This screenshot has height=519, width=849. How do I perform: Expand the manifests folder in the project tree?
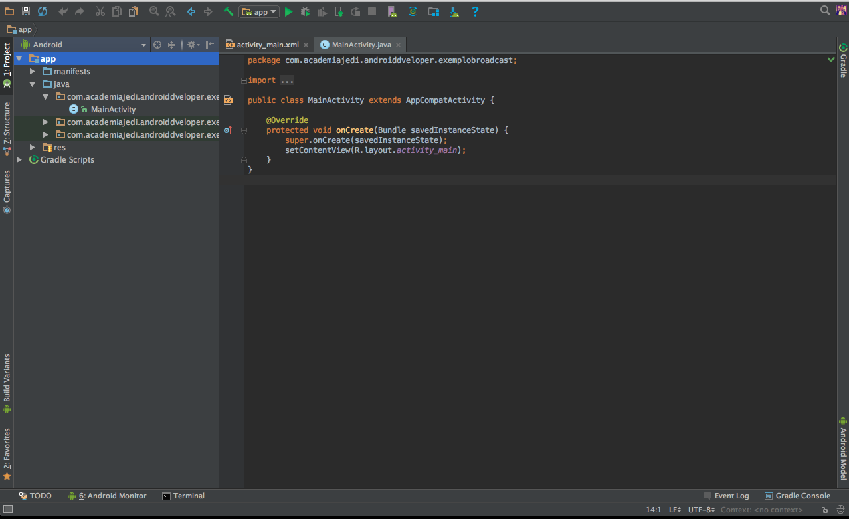pyautogui.click(x=33, y=72)
